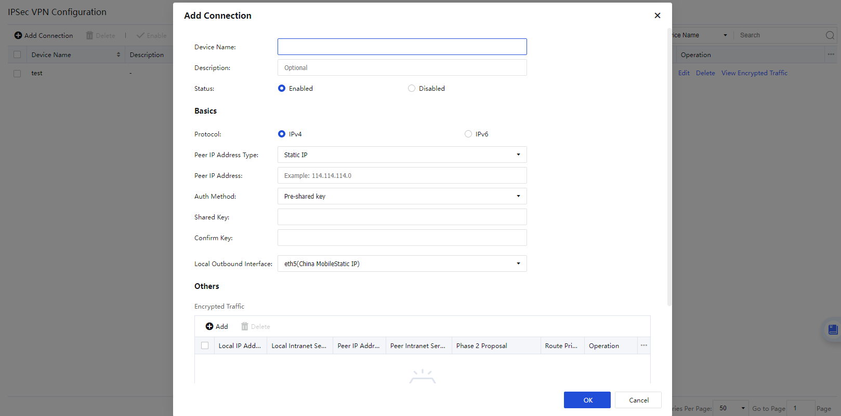
Task: Tick the select-all checkbox in Encrypted Traffic table
Action: pyautogui.click(x=205, y=345)
